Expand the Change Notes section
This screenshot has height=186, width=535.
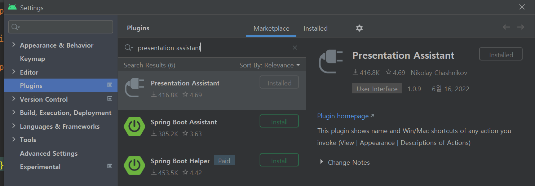coord(322,162)
